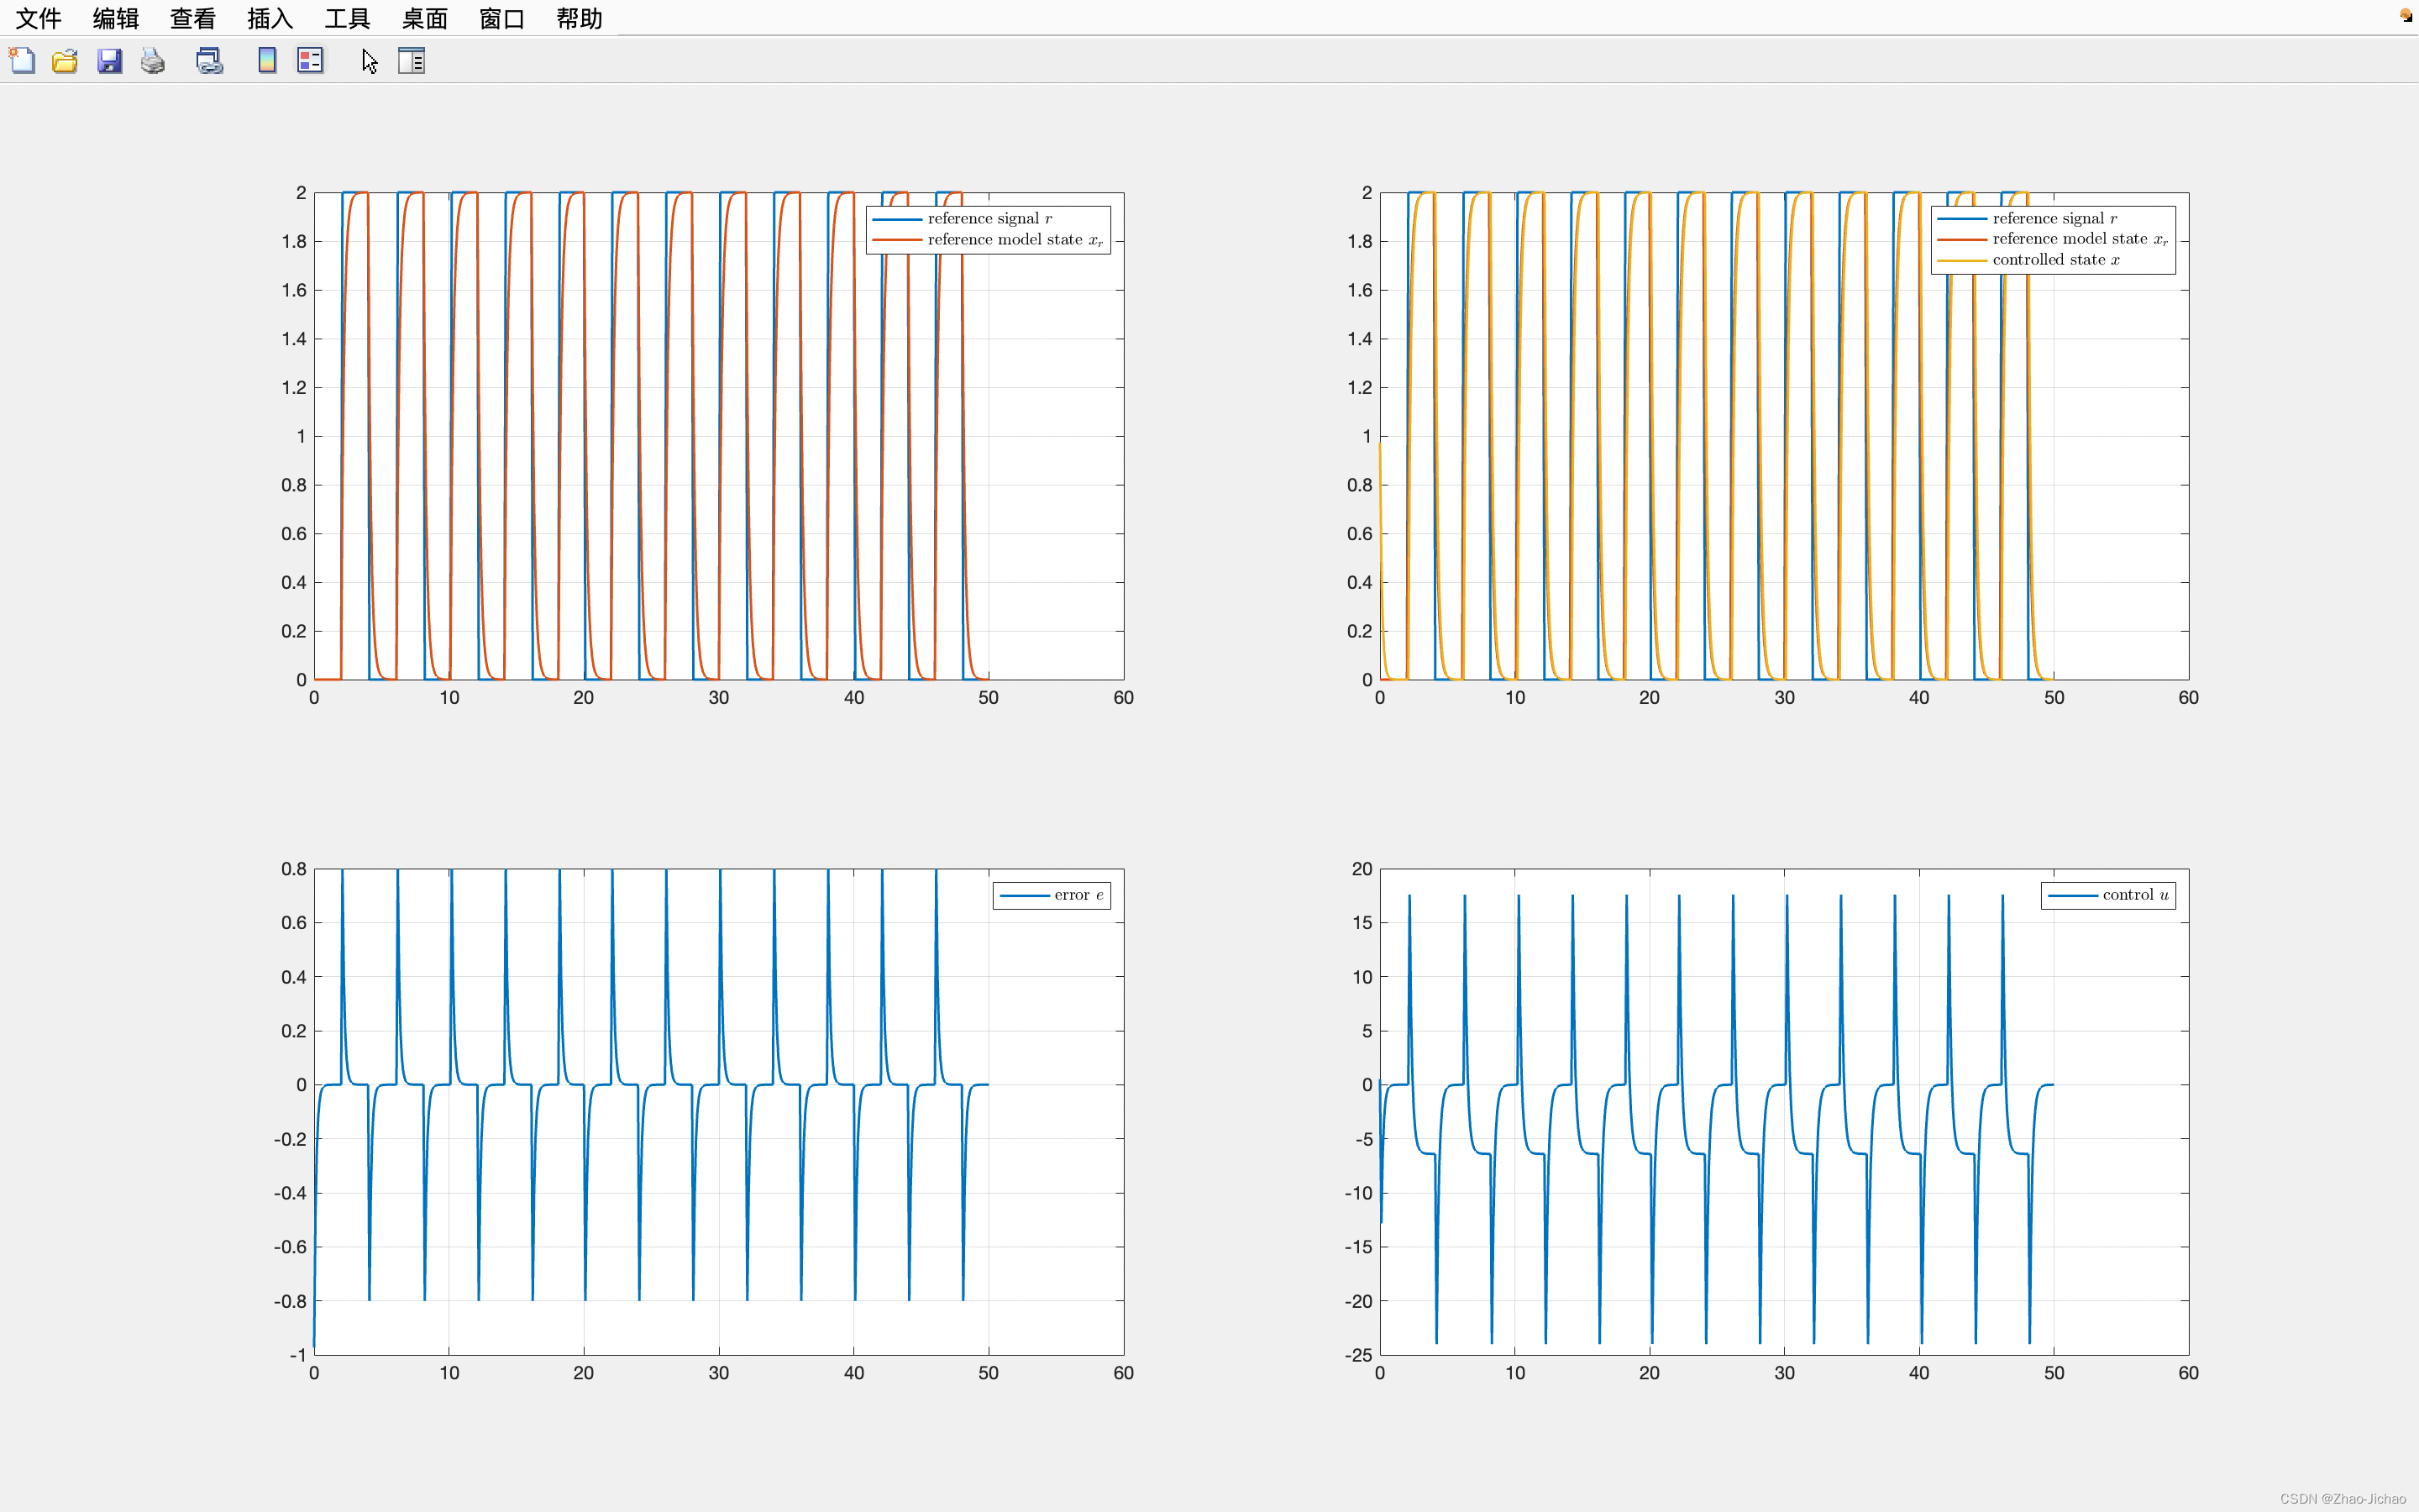
Task: Open the 桌面 menu
Action: pyautogui.click(x=424, y=18)
